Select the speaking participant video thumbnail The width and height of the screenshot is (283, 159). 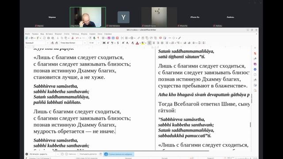[x=88, y=17]
